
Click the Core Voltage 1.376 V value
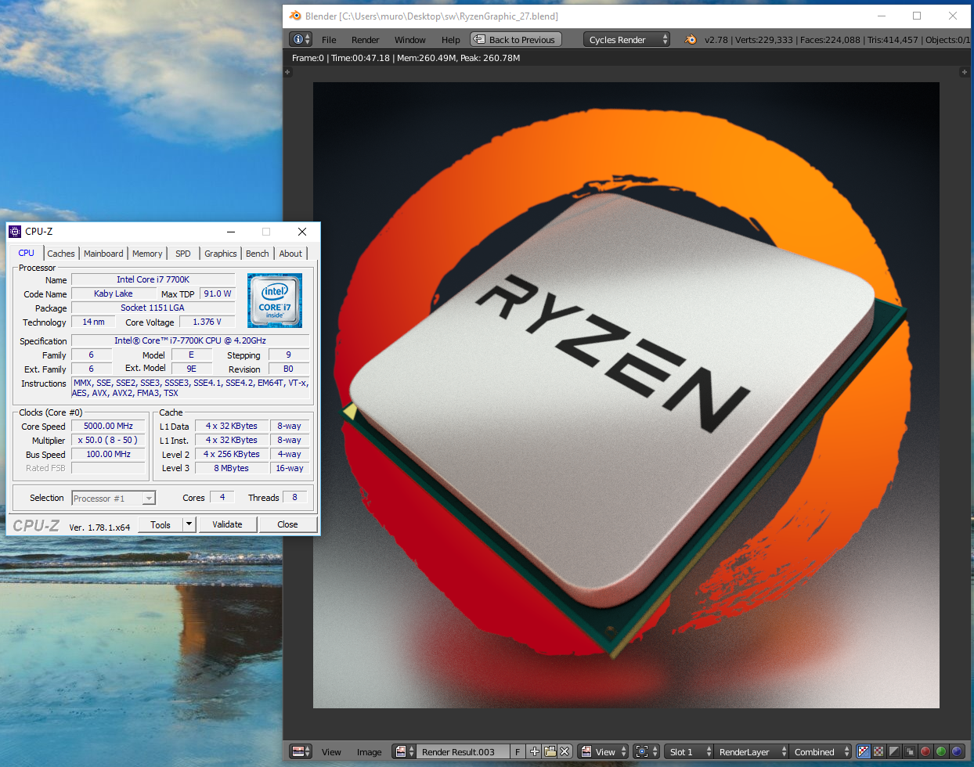click(207, 322)
